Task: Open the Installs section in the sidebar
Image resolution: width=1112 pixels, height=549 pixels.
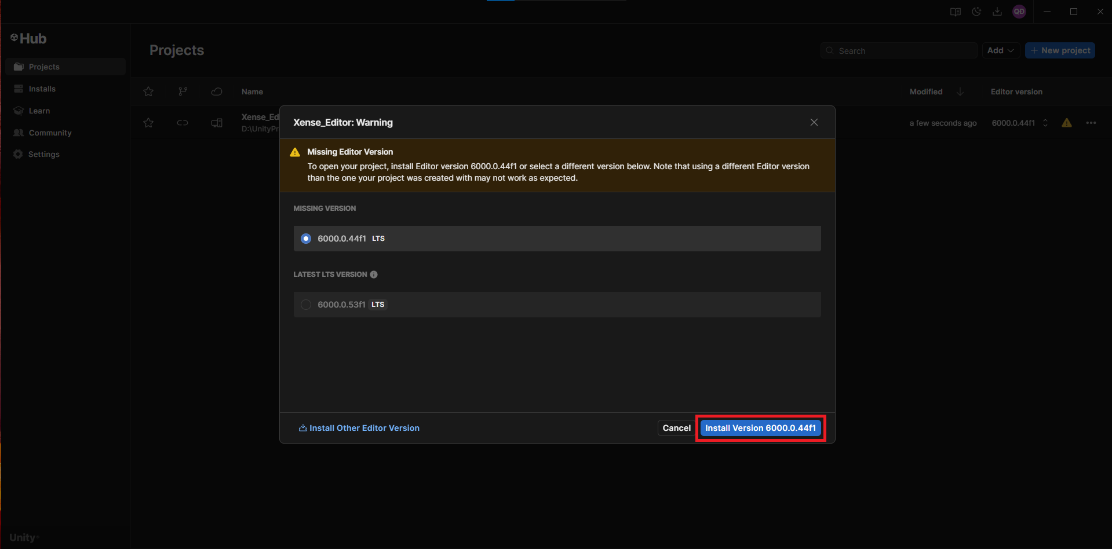Action: (41, 89)
